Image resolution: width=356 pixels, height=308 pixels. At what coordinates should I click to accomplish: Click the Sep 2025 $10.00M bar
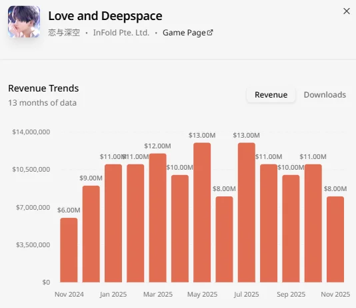click(291, 228)
